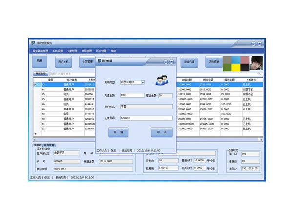Click the 赠送金额 column header in the table
Image resolution: width=293 pixels, height=219 pixels.
coord(230,80)
